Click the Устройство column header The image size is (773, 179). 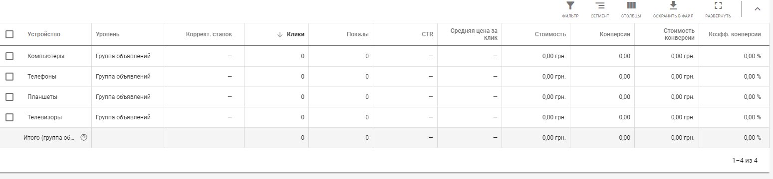[44, 34]
